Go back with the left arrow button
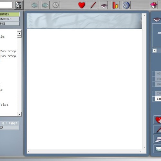The width and height of the screenshot is (161, 161). 34,5
